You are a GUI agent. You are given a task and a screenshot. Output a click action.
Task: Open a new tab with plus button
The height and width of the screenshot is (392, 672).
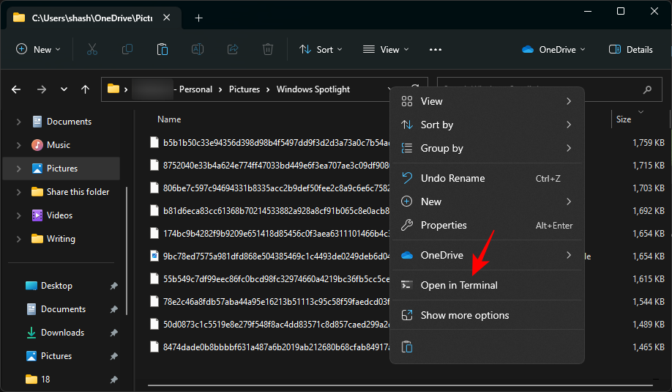[199, 18]
